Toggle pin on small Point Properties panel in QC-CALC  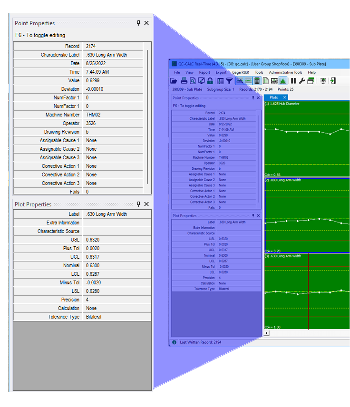coord(253,98)
